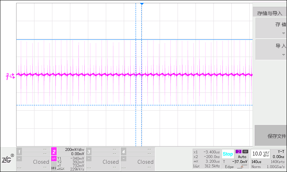Click the purple trigger source 2 badge
The image size is (287, 172).
point(238,152)
